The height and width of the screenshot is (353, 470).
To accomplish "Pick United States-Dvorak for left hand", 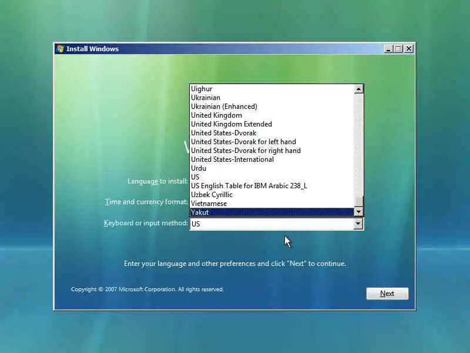I will pyautogui.click(x=271, y=142).
